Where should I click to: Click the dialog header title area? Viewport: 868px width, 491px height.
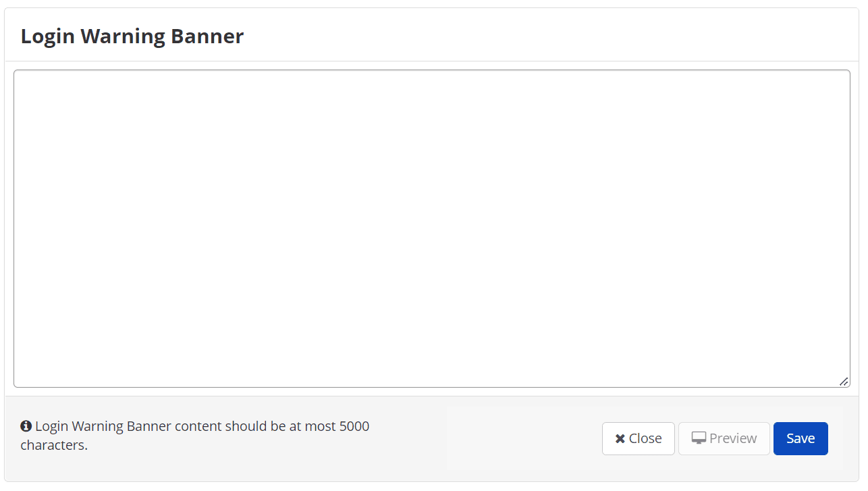click(132, 36)
